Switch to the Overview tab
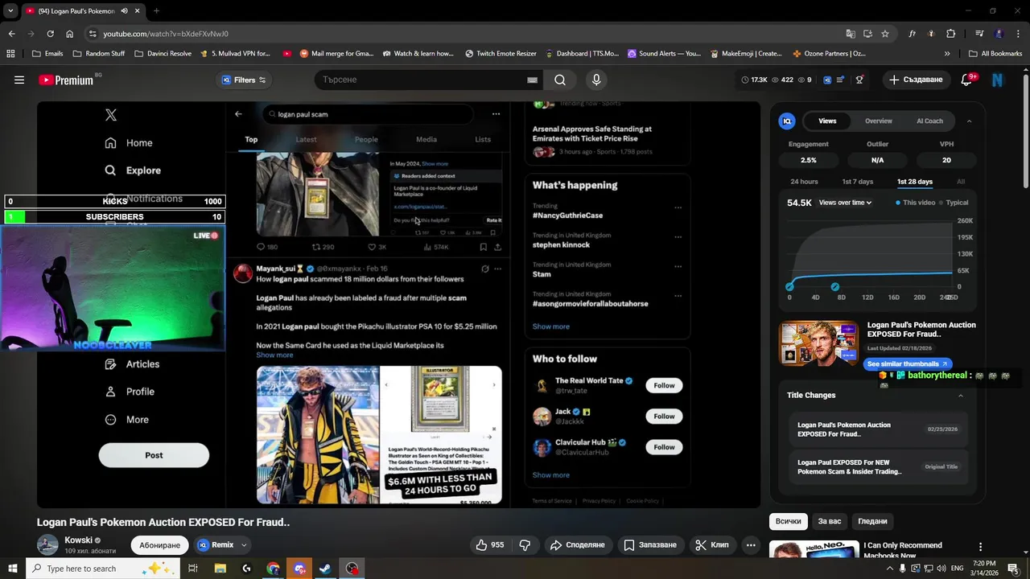1030x579 pixels. click(x=879, y=121)
